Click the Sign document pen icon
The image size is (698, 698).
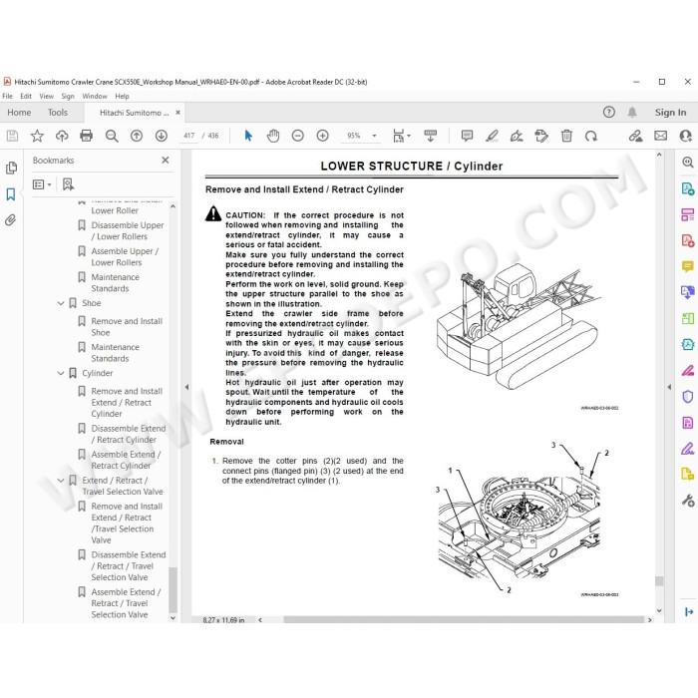pyautogui.click(x=517, y=136)
